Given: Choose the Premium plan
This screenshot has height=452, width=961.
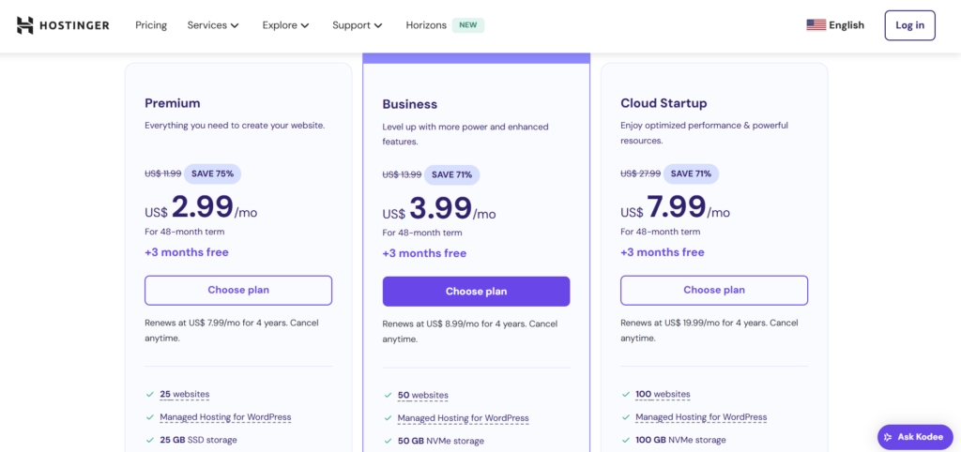Looking at the screenshot, I should (x=238, y=291).
